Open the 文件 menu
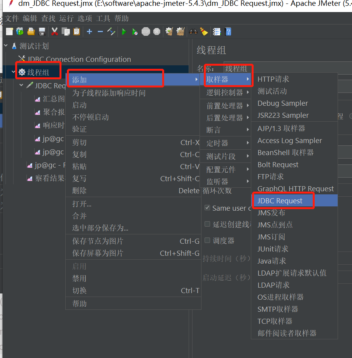 point(12,18)
